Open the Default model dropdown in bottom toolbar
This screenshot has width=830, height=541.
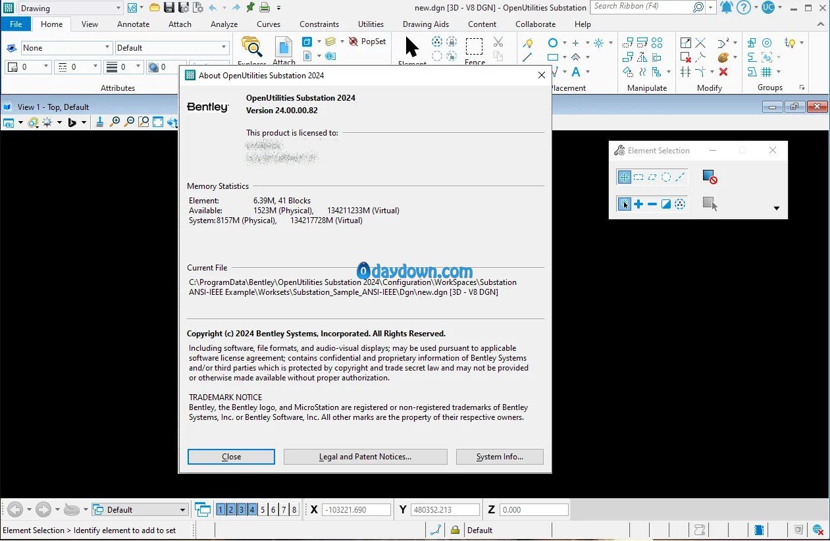[140, 509]
